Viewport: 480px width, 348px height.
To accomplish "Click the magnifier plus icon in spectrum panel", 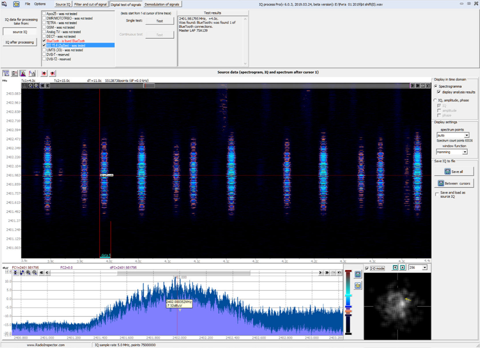I will 28,273.
